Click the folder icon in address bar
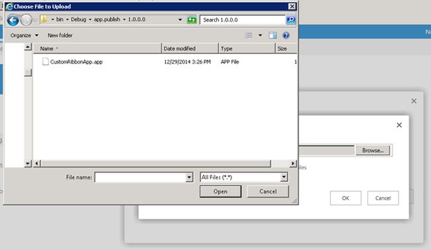Image resolution: width=431 pixels, height=250 pixels. [x=44, y=19]
